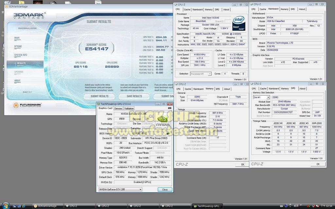Open the GPU selection dropdown in GPU-Z
335x209 pixels.
point(120,189)
